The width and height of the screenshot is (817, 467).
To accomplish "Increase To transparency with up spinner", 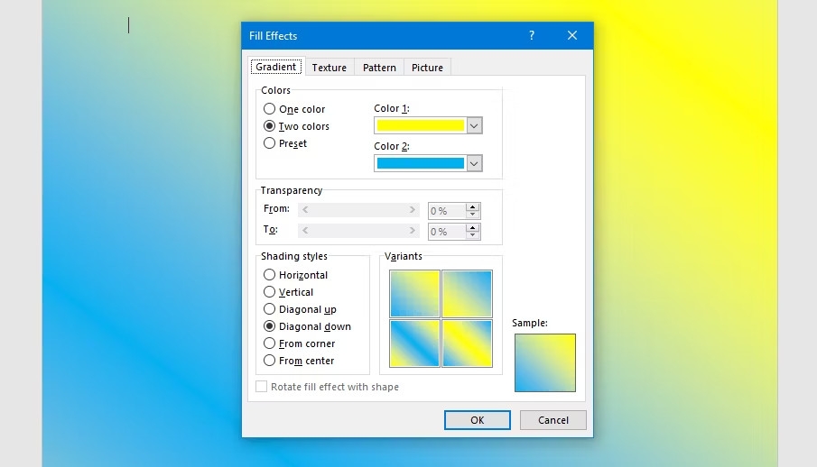I will pyautogui.click(x=472, y=227).
